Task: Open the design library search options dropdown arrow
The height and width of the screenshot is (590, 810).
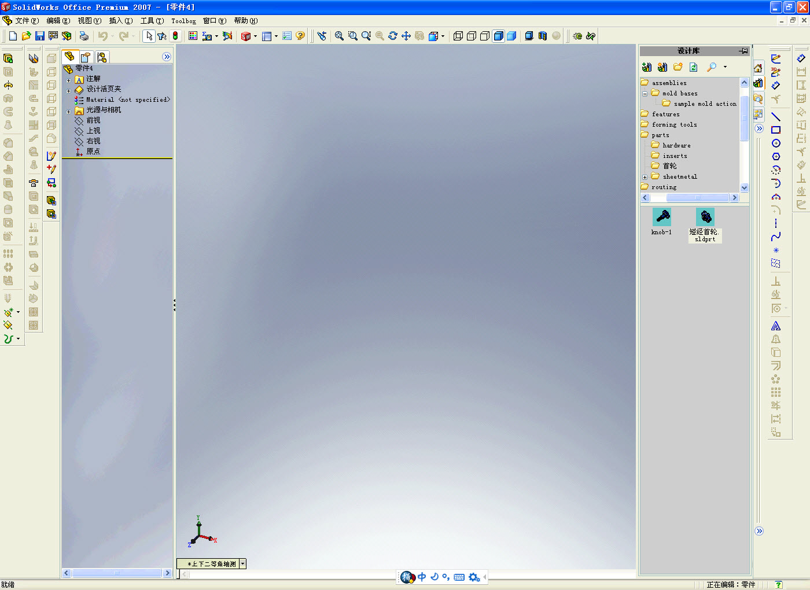Action: click(725, 67)
